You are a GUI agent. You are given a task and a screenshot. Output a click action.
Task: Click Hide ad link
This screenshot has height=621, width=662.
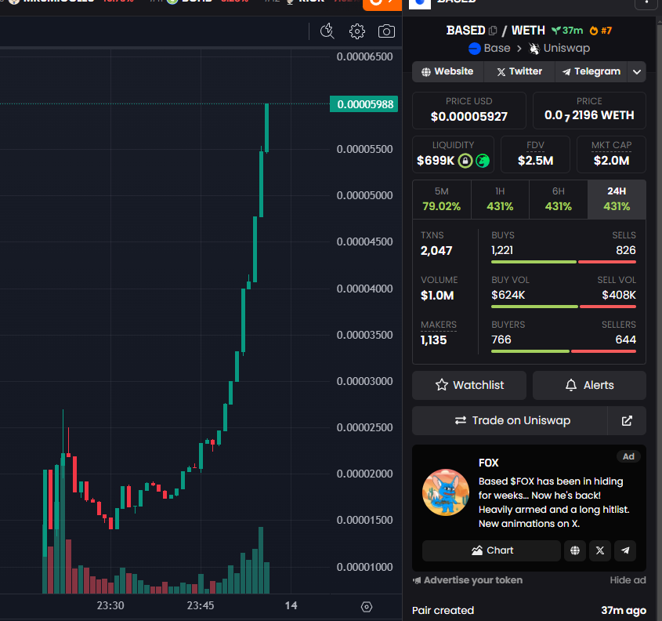click(x=628, y=580)
